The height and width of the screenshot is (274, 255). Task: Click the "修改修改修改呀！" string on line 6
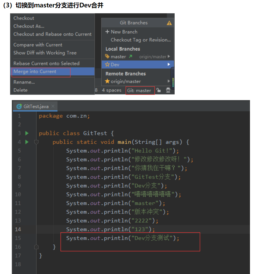coord(159,159)
